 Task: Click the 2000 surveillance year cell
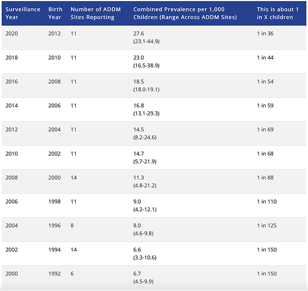point(12,274)
